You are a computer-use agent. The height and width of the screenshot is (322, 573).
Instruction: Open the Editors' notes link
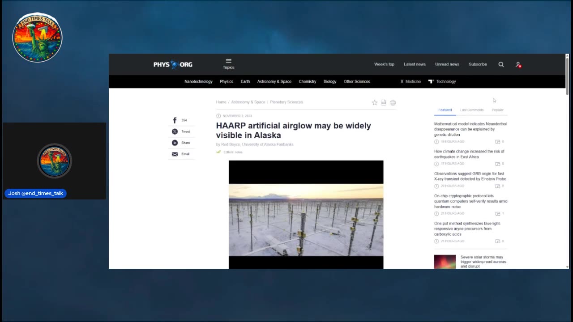[x=233, y=152]
